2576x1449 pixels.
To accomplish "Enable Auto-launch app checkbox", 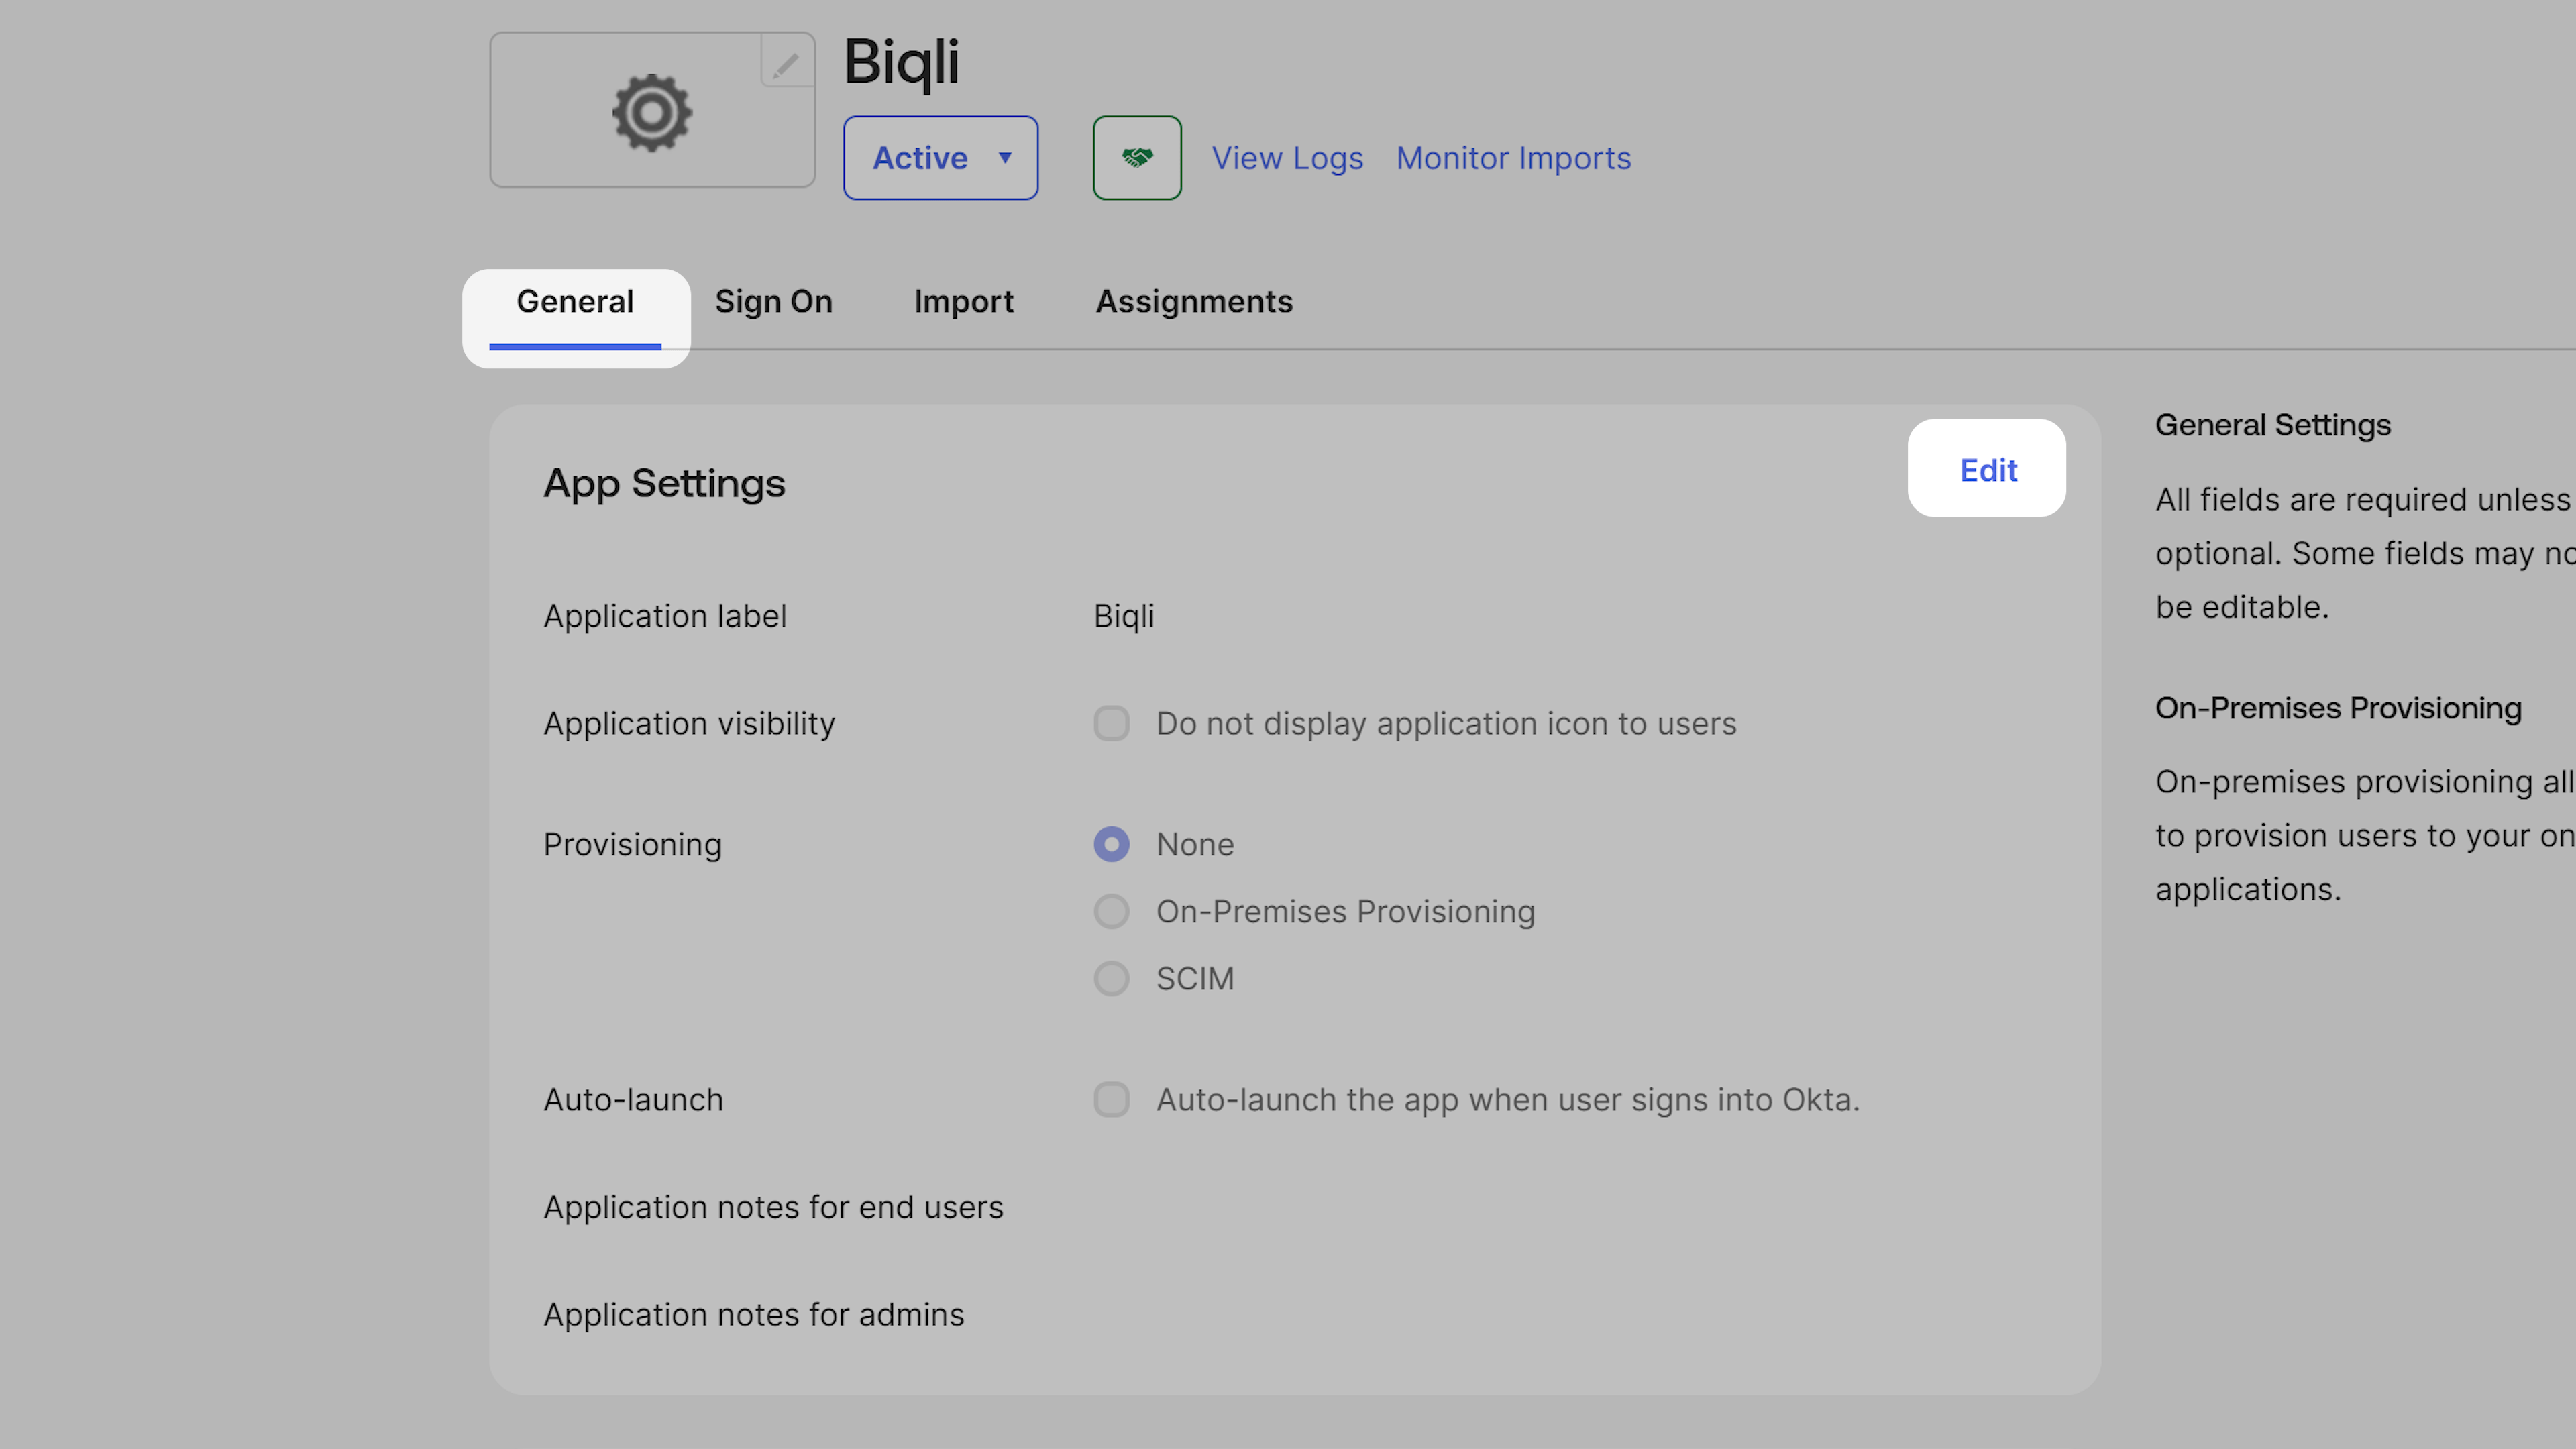I will click(x=1111, y=1099).
